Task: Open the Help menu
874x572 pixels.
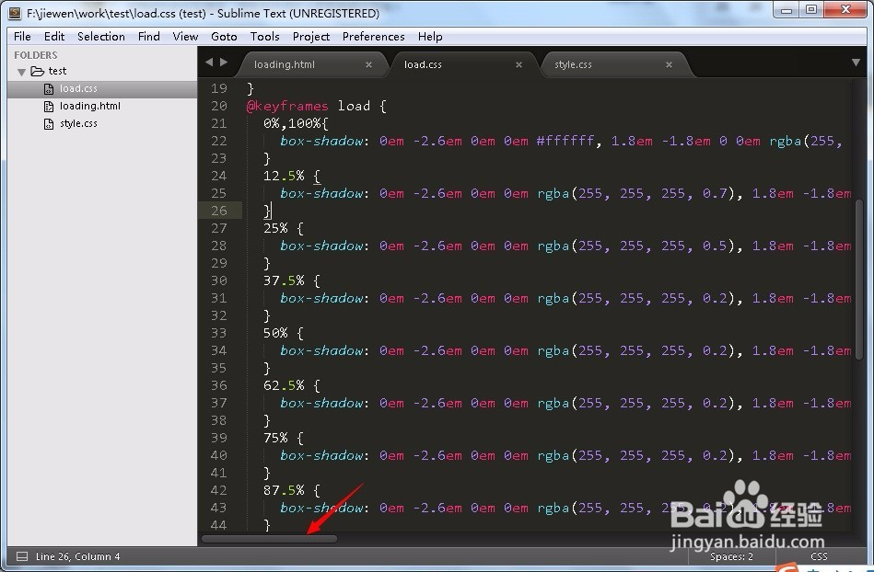Action: (430, 36)
